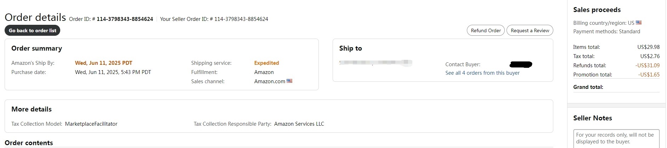This screenshot has width=667, height=148.
Task: See all 4 orders from this buyer
Action: [482, 73]
